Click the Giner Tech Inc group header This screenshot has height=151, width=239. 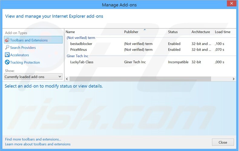pyautogui.click(x=77, y=56)
